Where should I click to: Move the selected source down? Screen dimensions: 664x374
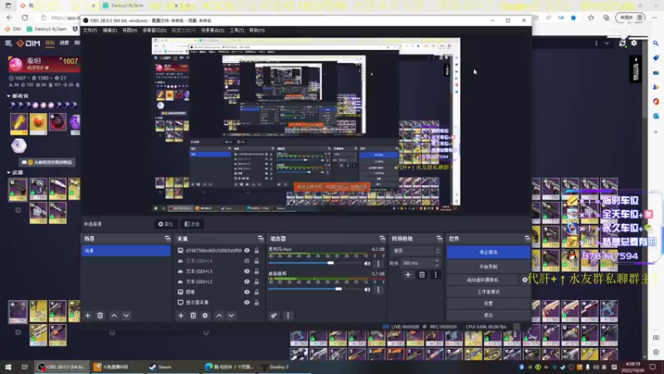coord(232,316)
